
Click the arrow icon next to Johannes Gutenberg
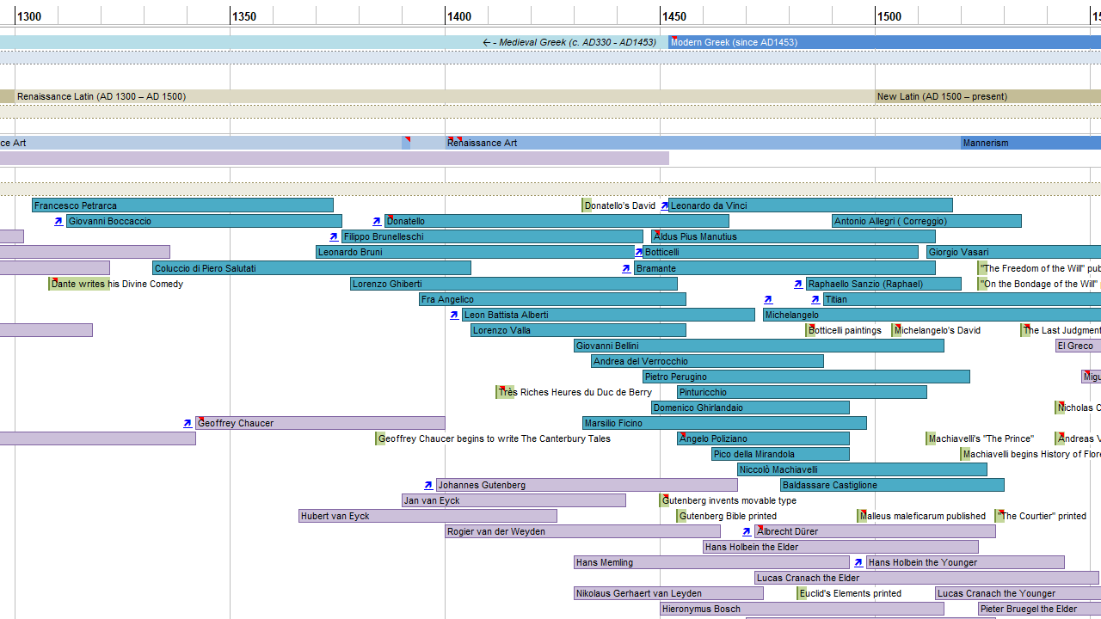point(428,485)
